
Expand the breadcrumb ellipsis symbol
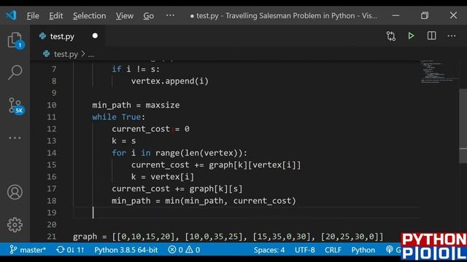click(90, 55)
